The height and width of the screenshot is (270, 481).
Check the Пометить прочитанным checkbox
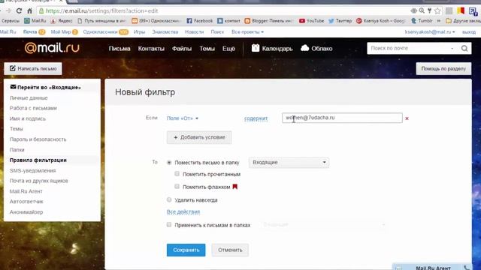177,174
